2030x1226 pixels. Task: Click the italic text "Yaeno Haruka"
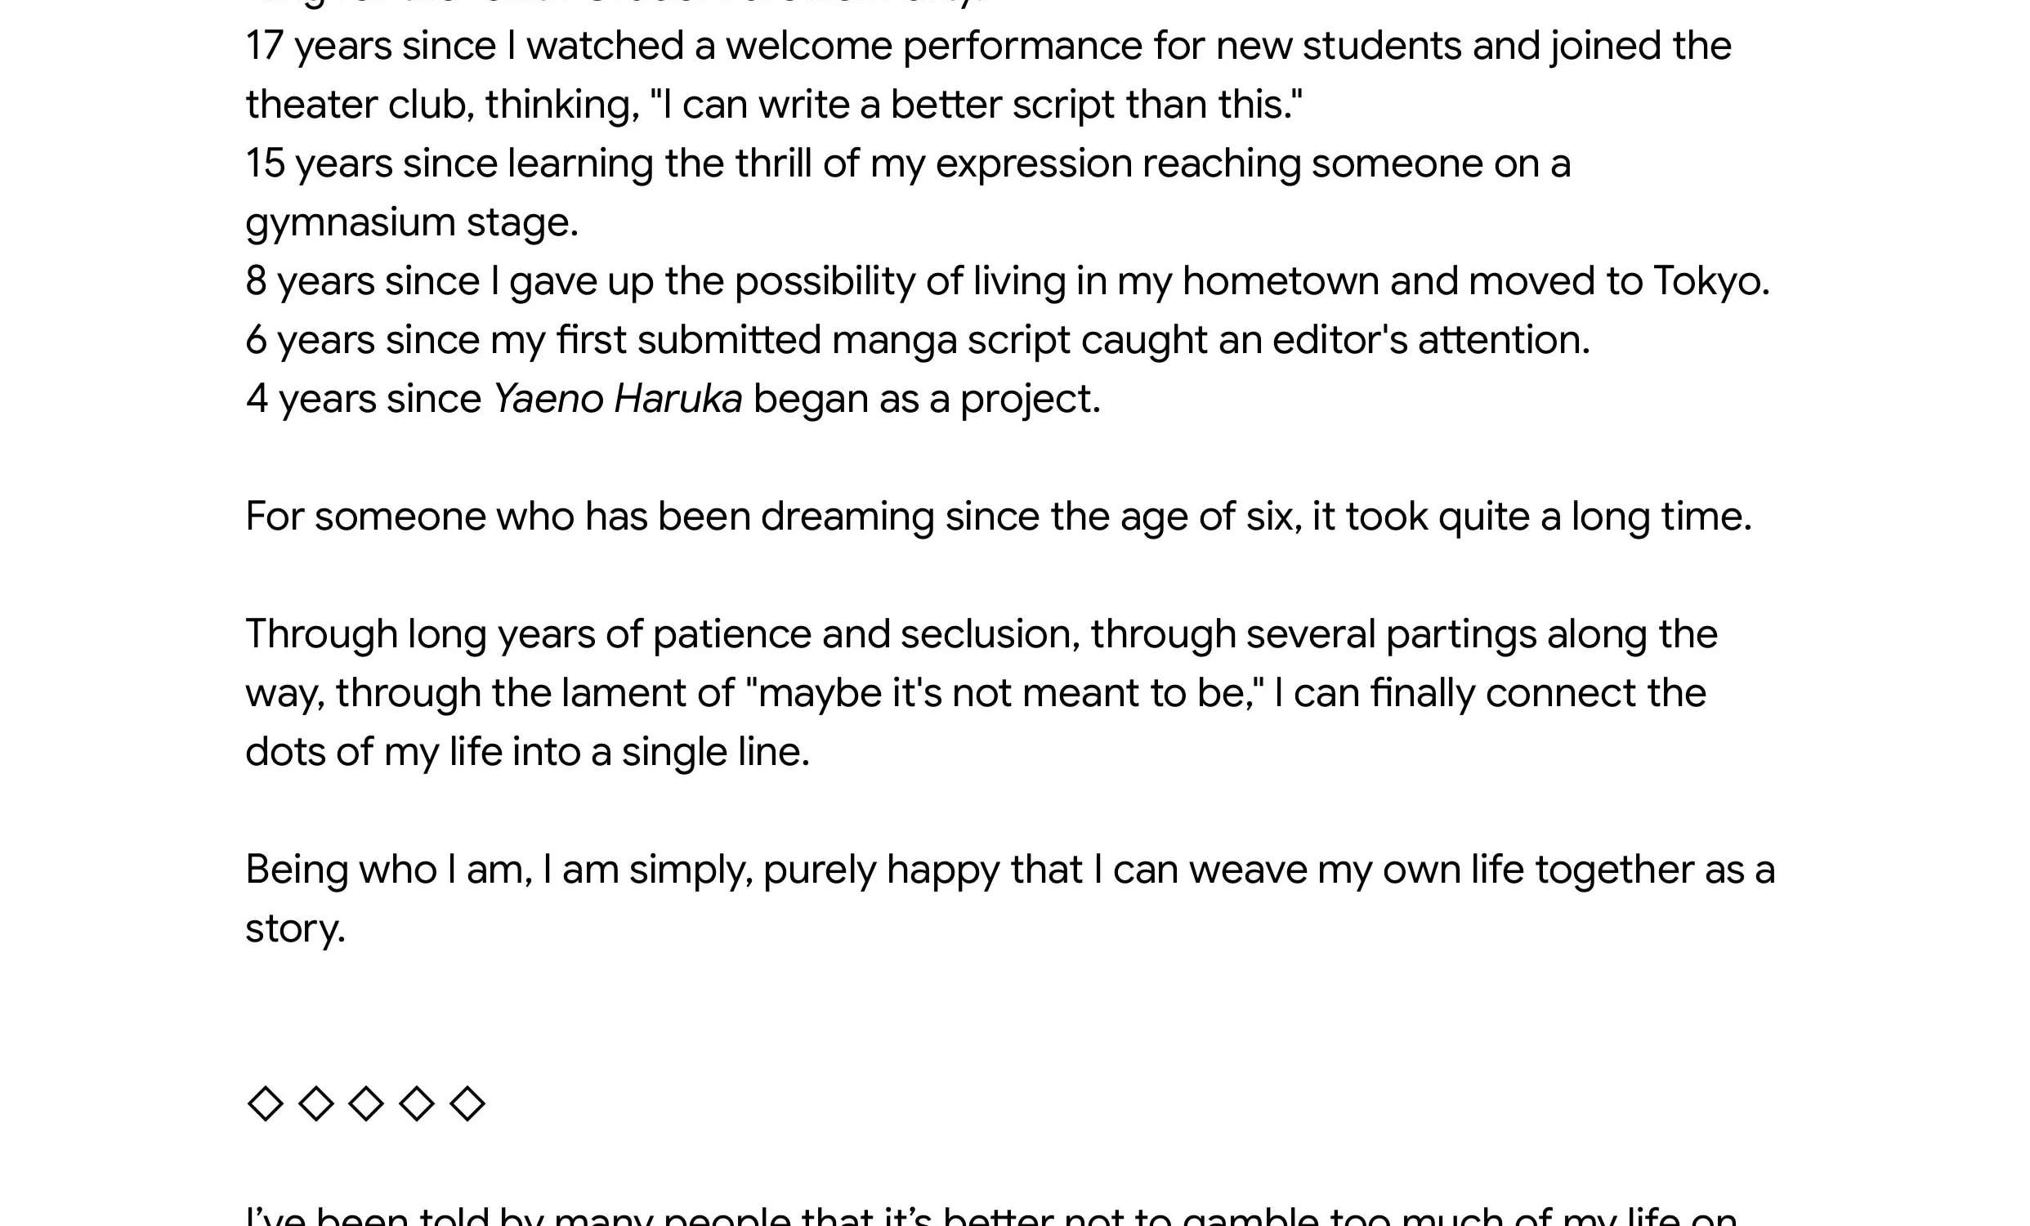tap(617, 399)
